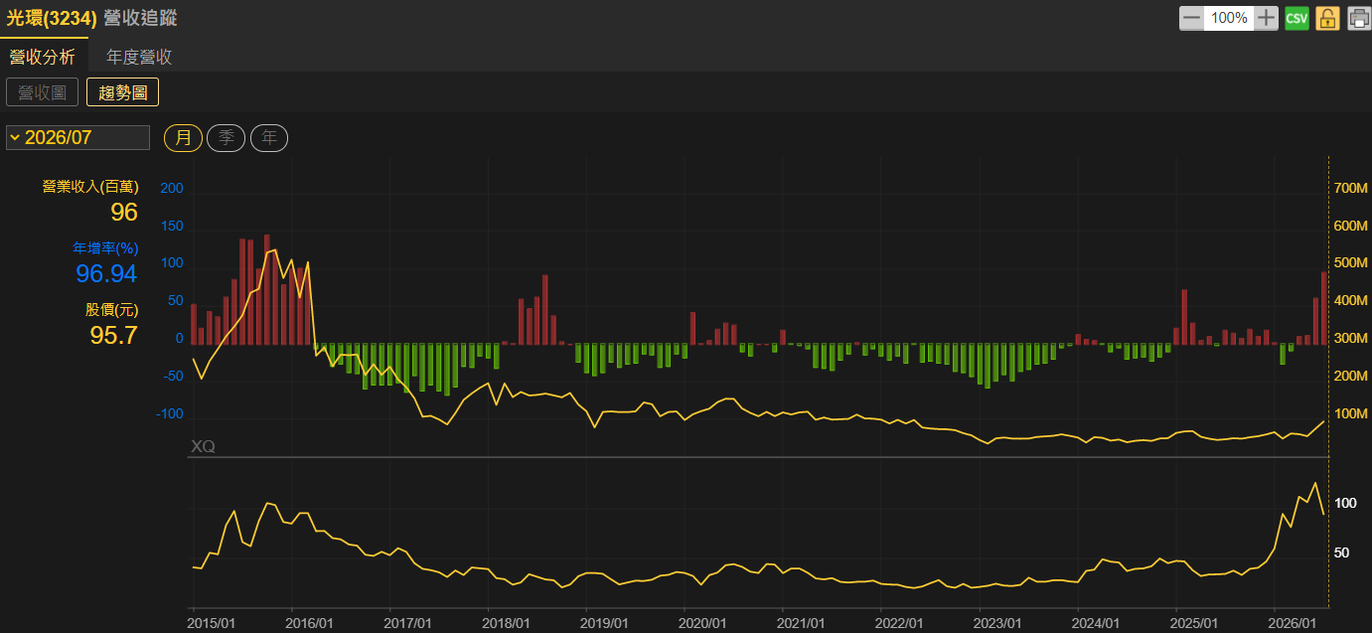Click the 年增率(%) label

click(105, 247)
